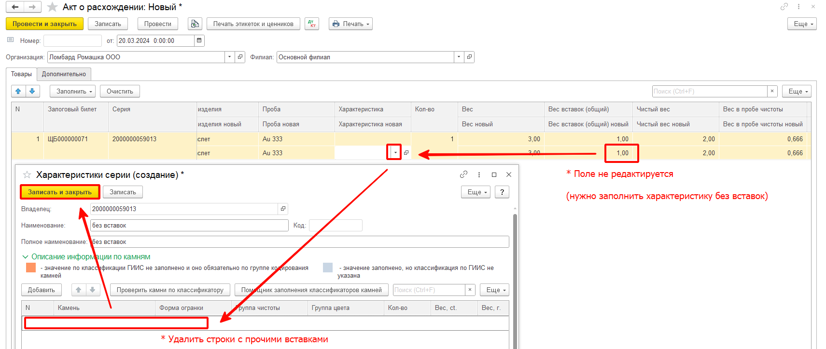
Task: Select the series cell 2000000059013 in the table
Action: tap(153, 139)
